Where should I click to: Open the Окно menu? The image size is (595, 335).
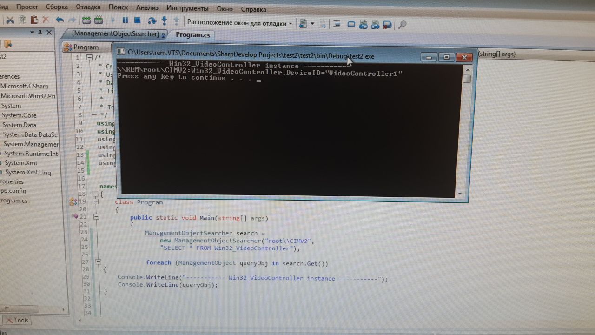pyautogui.click(x=225, y=9)
